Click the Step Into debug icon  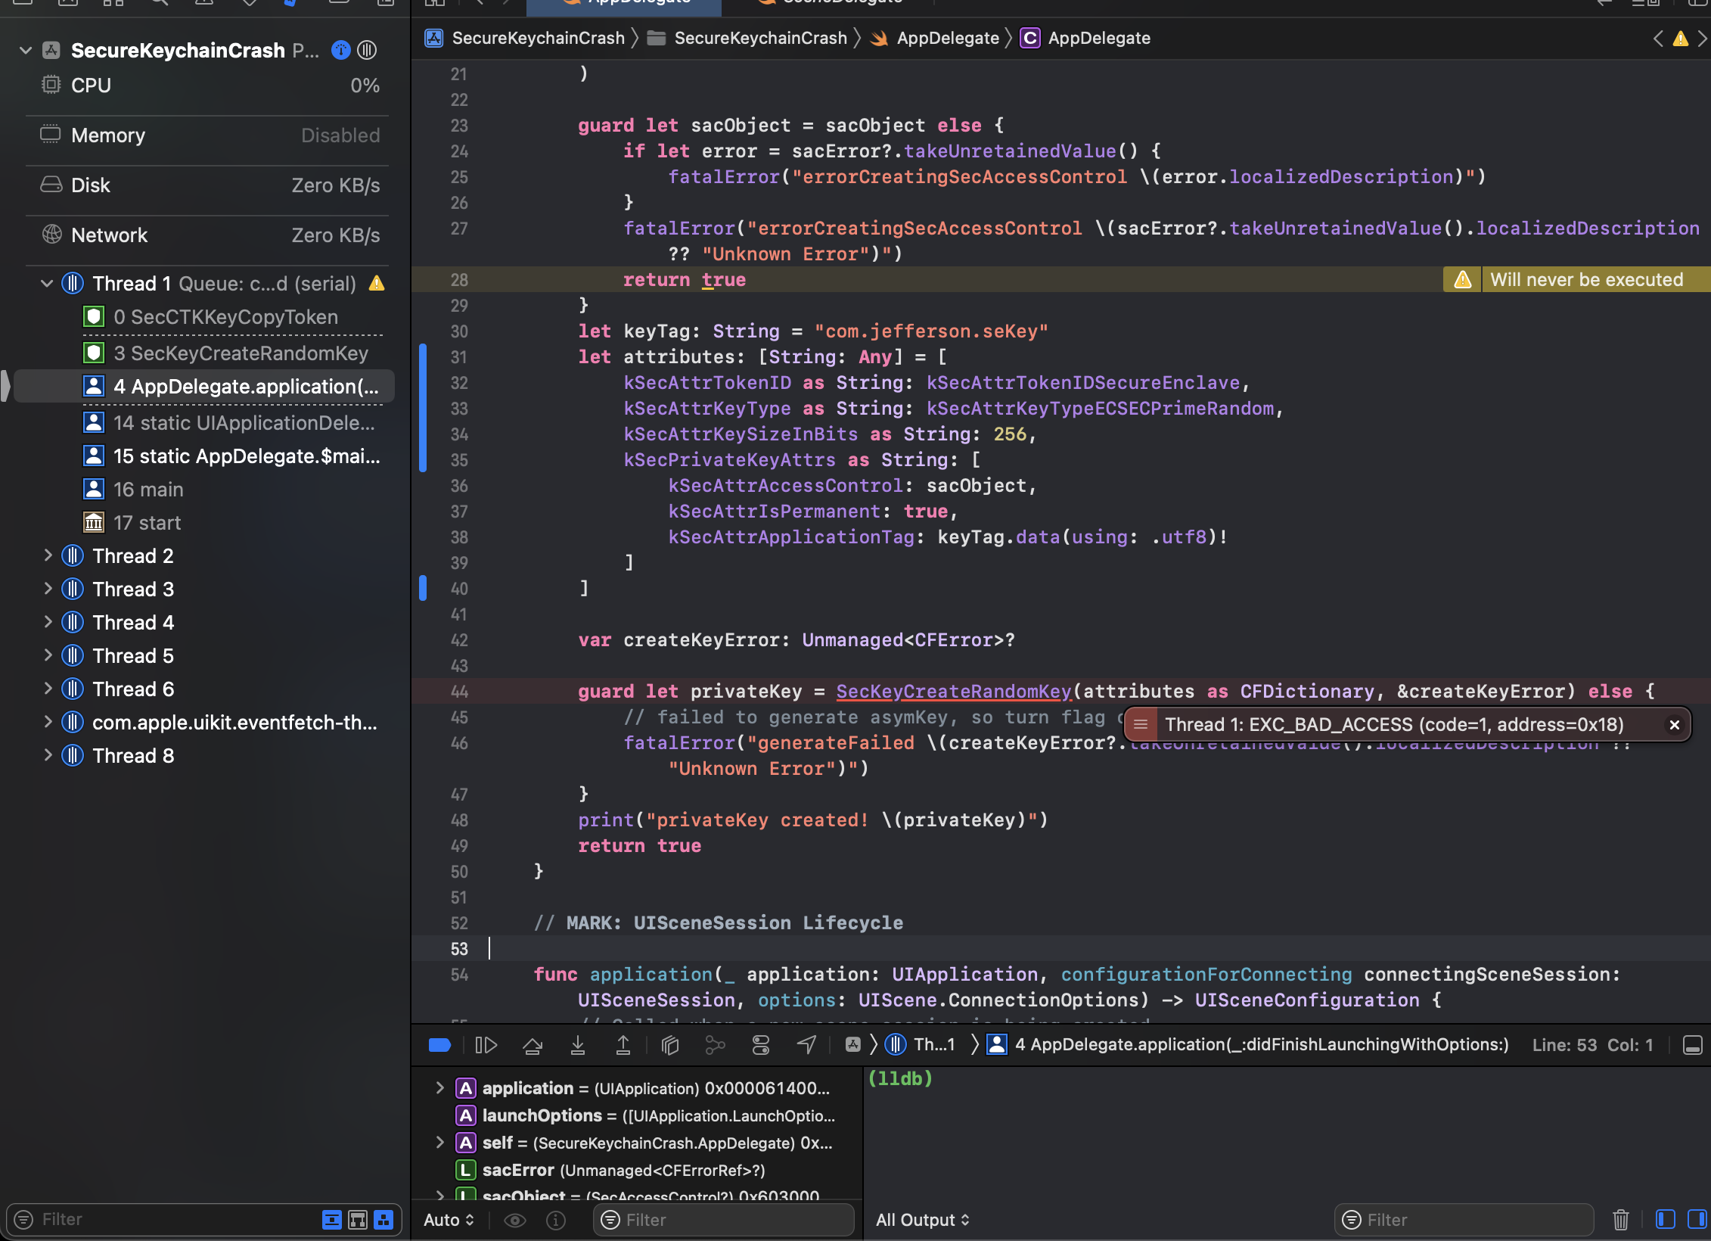tap(578, 1045)
